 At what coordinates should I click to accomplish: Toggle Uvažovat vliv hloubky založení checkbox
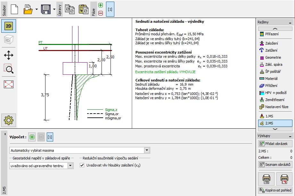coord(82,165)
